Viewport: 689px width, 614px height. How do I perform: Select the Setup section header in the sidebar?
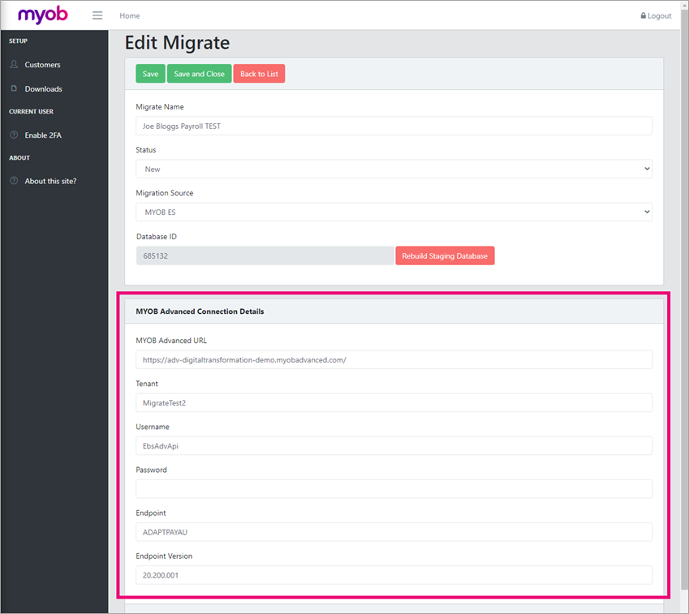coord(18,41)
